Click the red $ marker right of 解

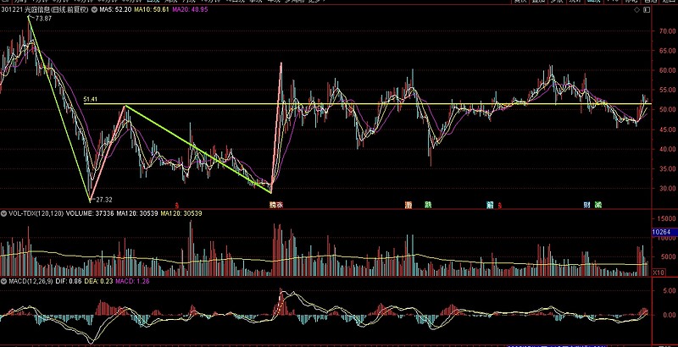[x=500, y=206]
